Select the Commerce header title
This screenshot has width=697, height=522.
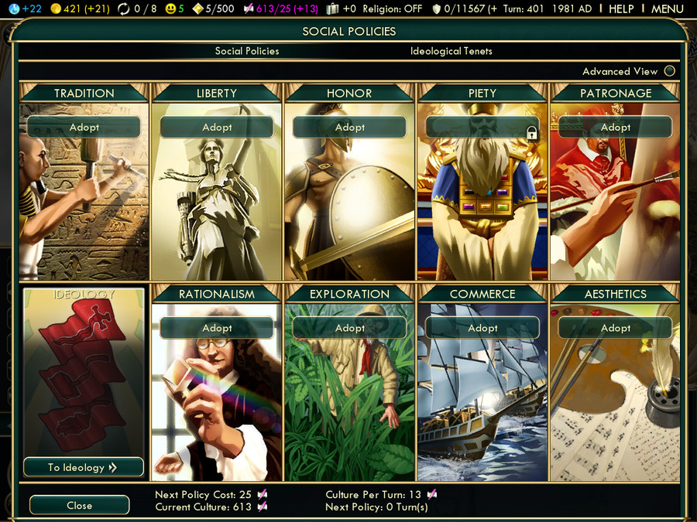click(x=482, y=294)
